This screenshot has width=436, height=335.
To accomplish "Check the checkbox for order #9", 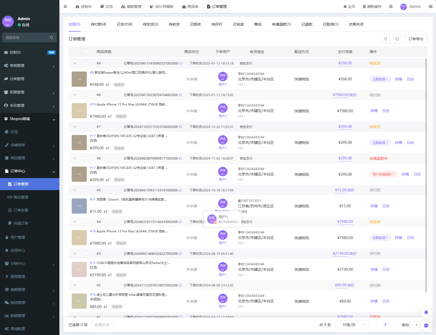I will click(86, 63).
